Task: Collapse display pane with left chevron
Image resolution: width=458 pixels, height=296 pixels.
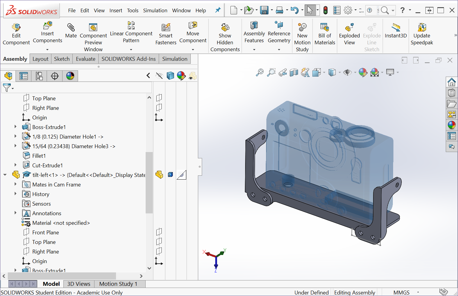Action: tap(148, 75)
